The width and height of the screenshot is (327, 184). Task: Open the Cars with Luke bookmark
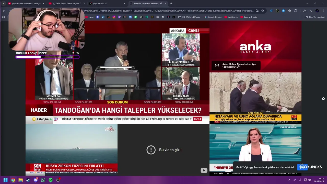click(x=249, y=17)
